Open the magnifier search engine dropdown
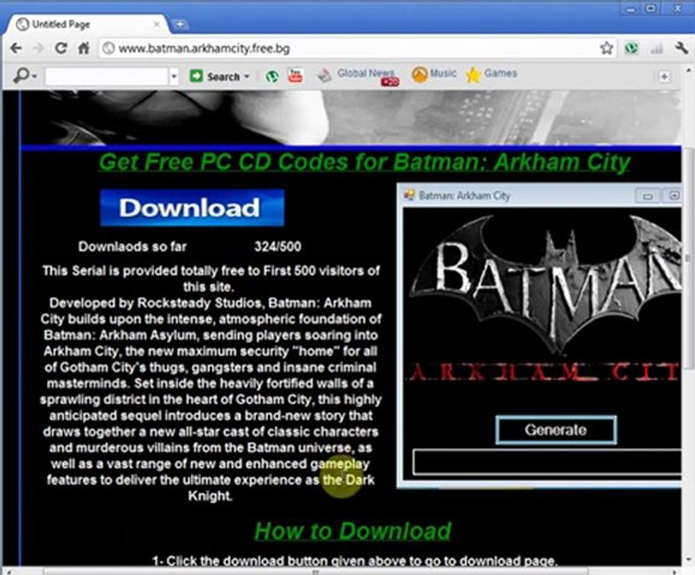 (34, 77)
